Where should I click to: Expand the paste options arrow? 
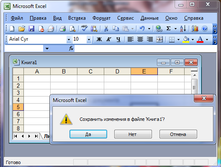tap(133, 29)
